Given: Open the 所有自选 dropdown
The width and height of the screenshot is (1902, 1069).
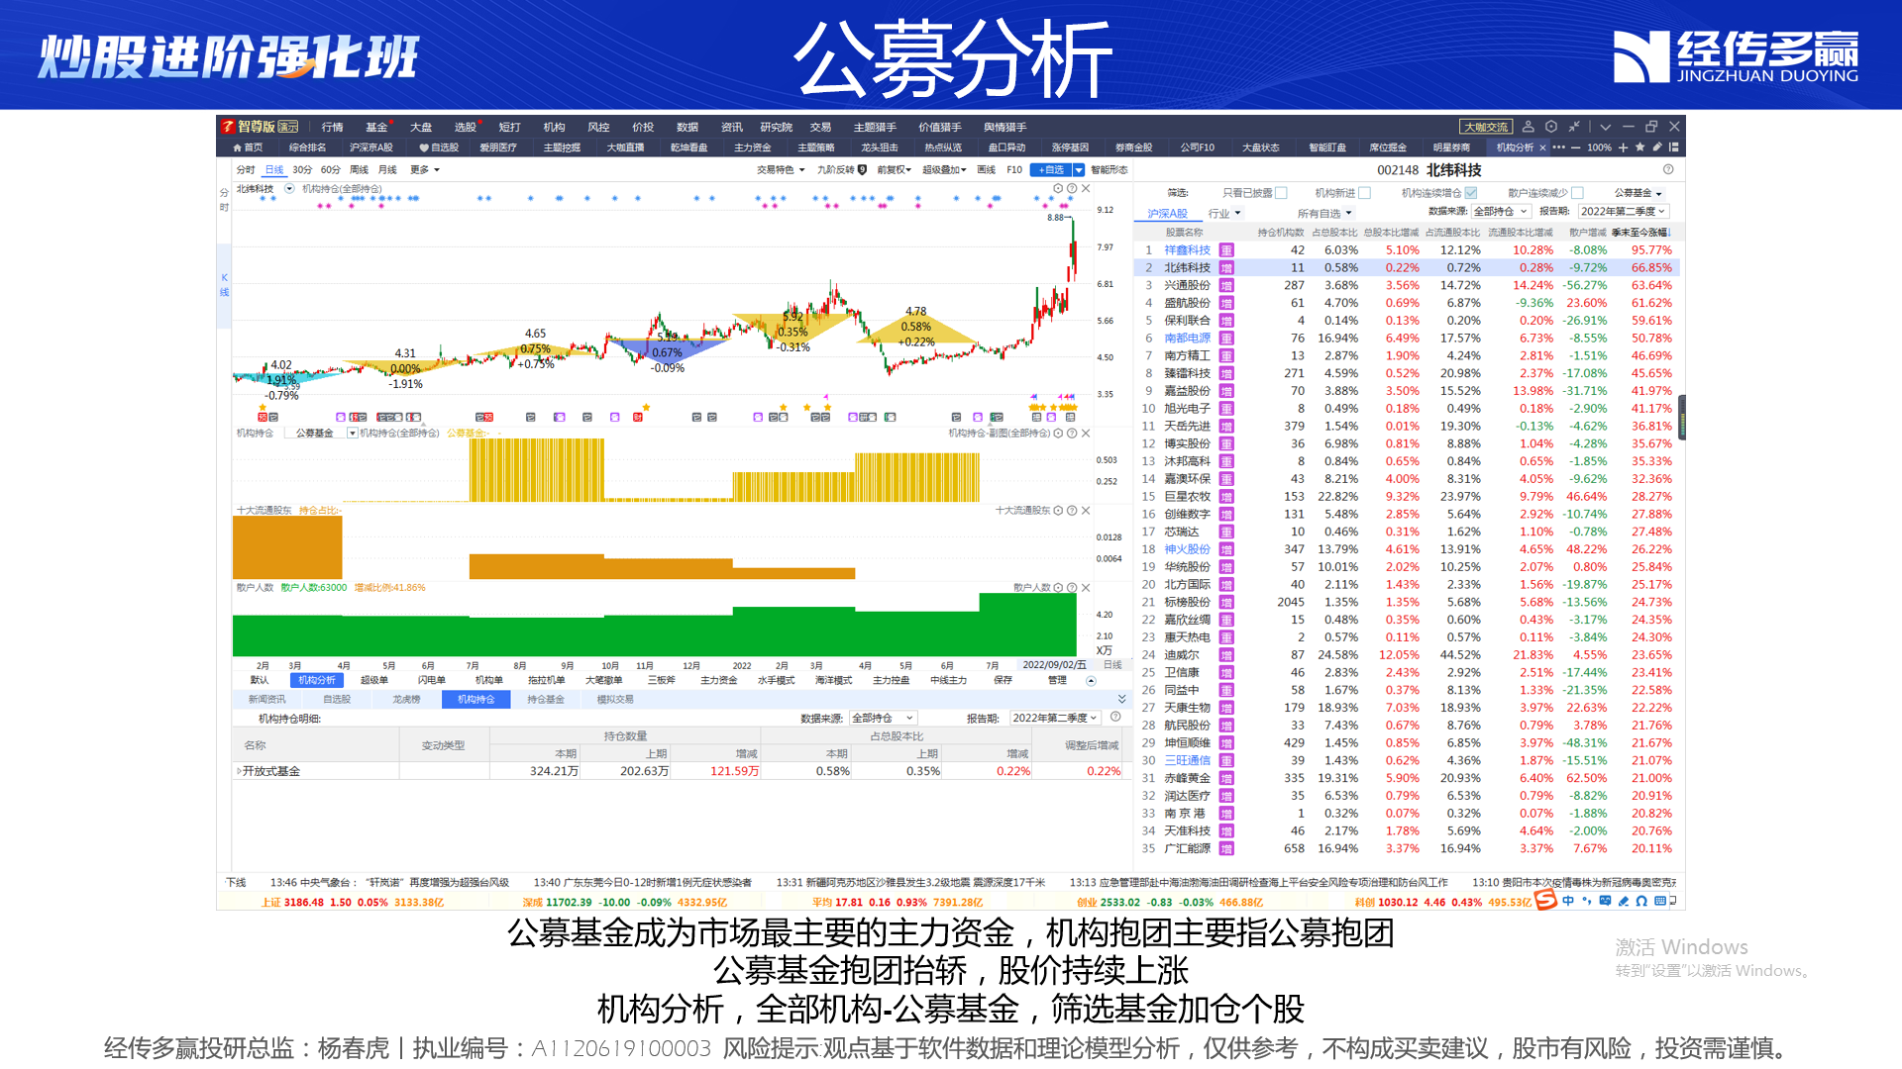Looking at the screenshot, I should point(1324,213).
